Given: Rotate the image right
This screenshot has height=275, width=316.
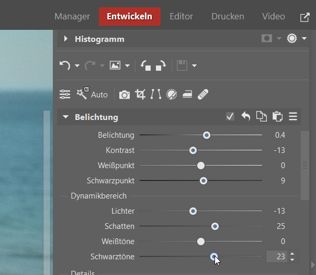Looking at the screenshot, I should coord(161,65).
